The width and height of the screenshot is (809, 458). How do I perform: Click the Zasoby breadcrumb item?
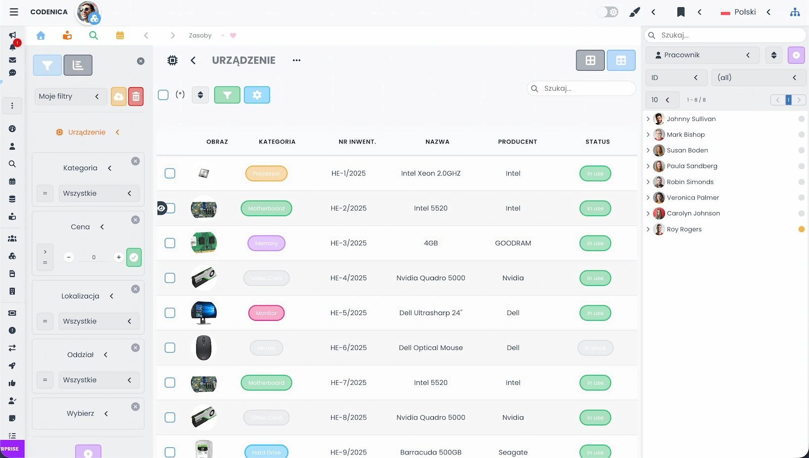[x=200, y=35]
